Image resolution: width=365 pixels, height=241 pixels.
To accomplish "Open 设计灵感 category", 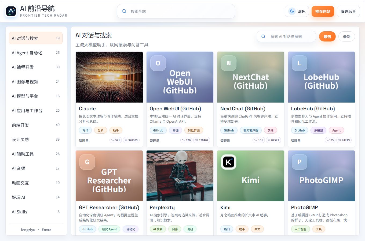I will coord(36,140).
